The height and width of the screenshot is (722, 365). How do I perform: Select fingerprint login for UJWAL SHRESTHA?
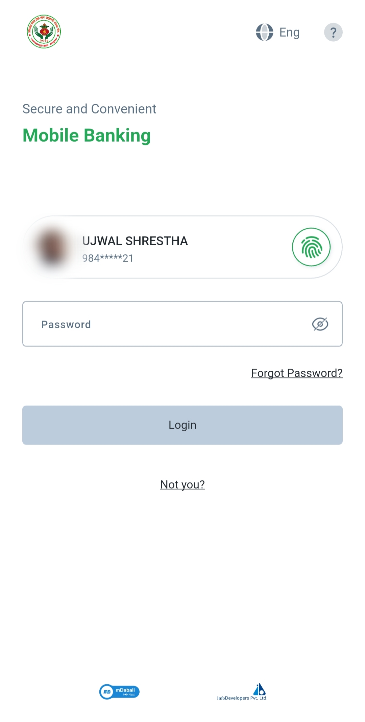311,247
